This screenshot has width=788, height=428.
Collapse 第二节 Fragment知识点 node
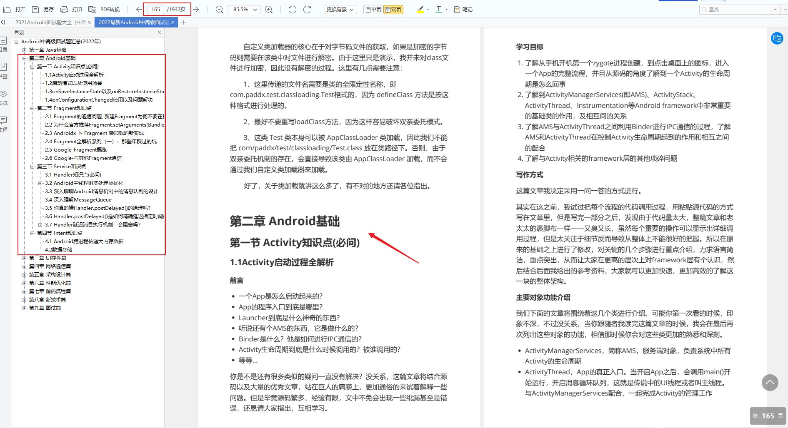click(x=33, y=108)
